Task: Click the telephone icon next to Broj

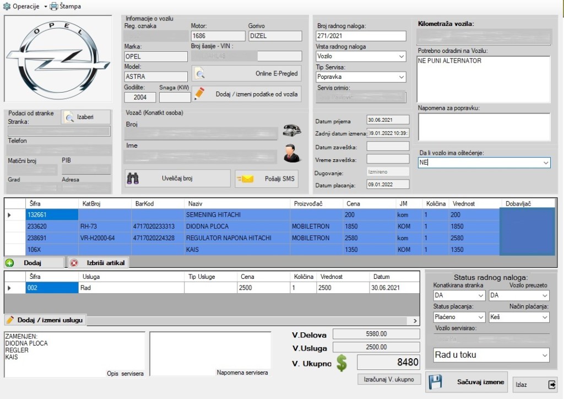Action: [x=292, y=131]
